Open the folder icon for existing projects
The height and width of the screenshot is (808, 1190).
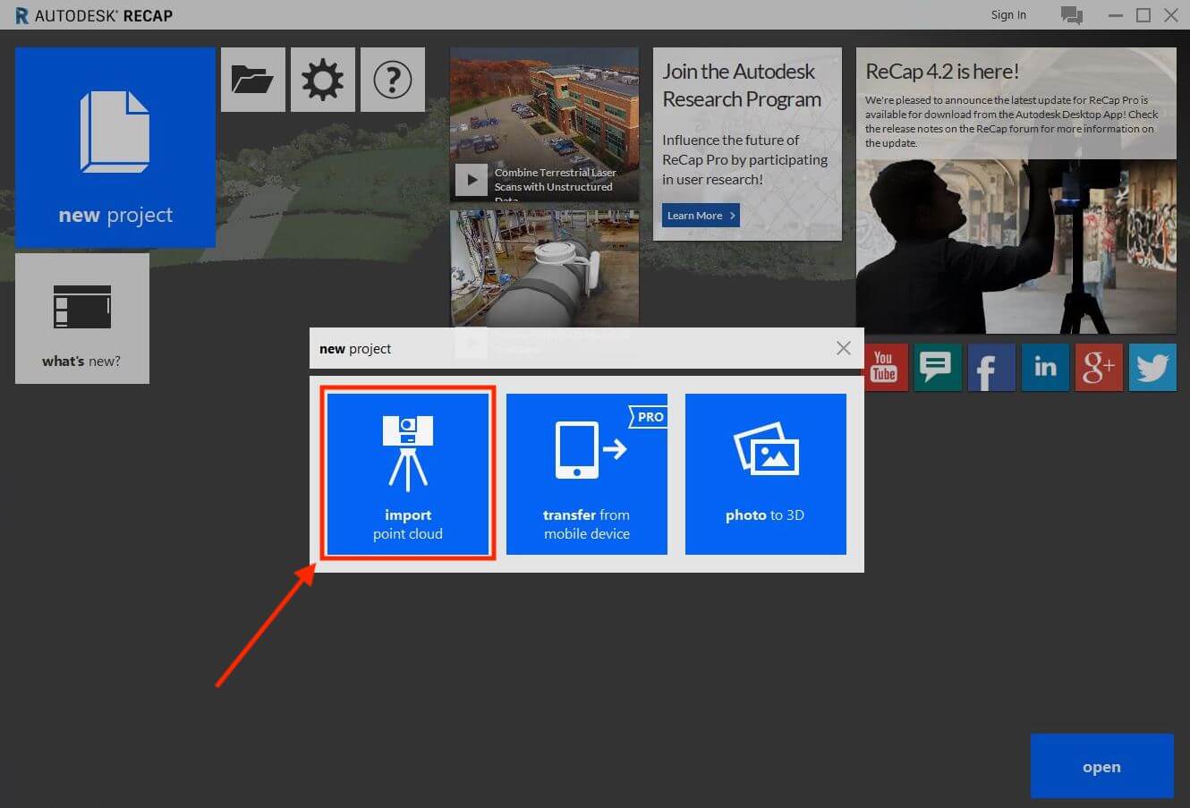click(253, 80)
